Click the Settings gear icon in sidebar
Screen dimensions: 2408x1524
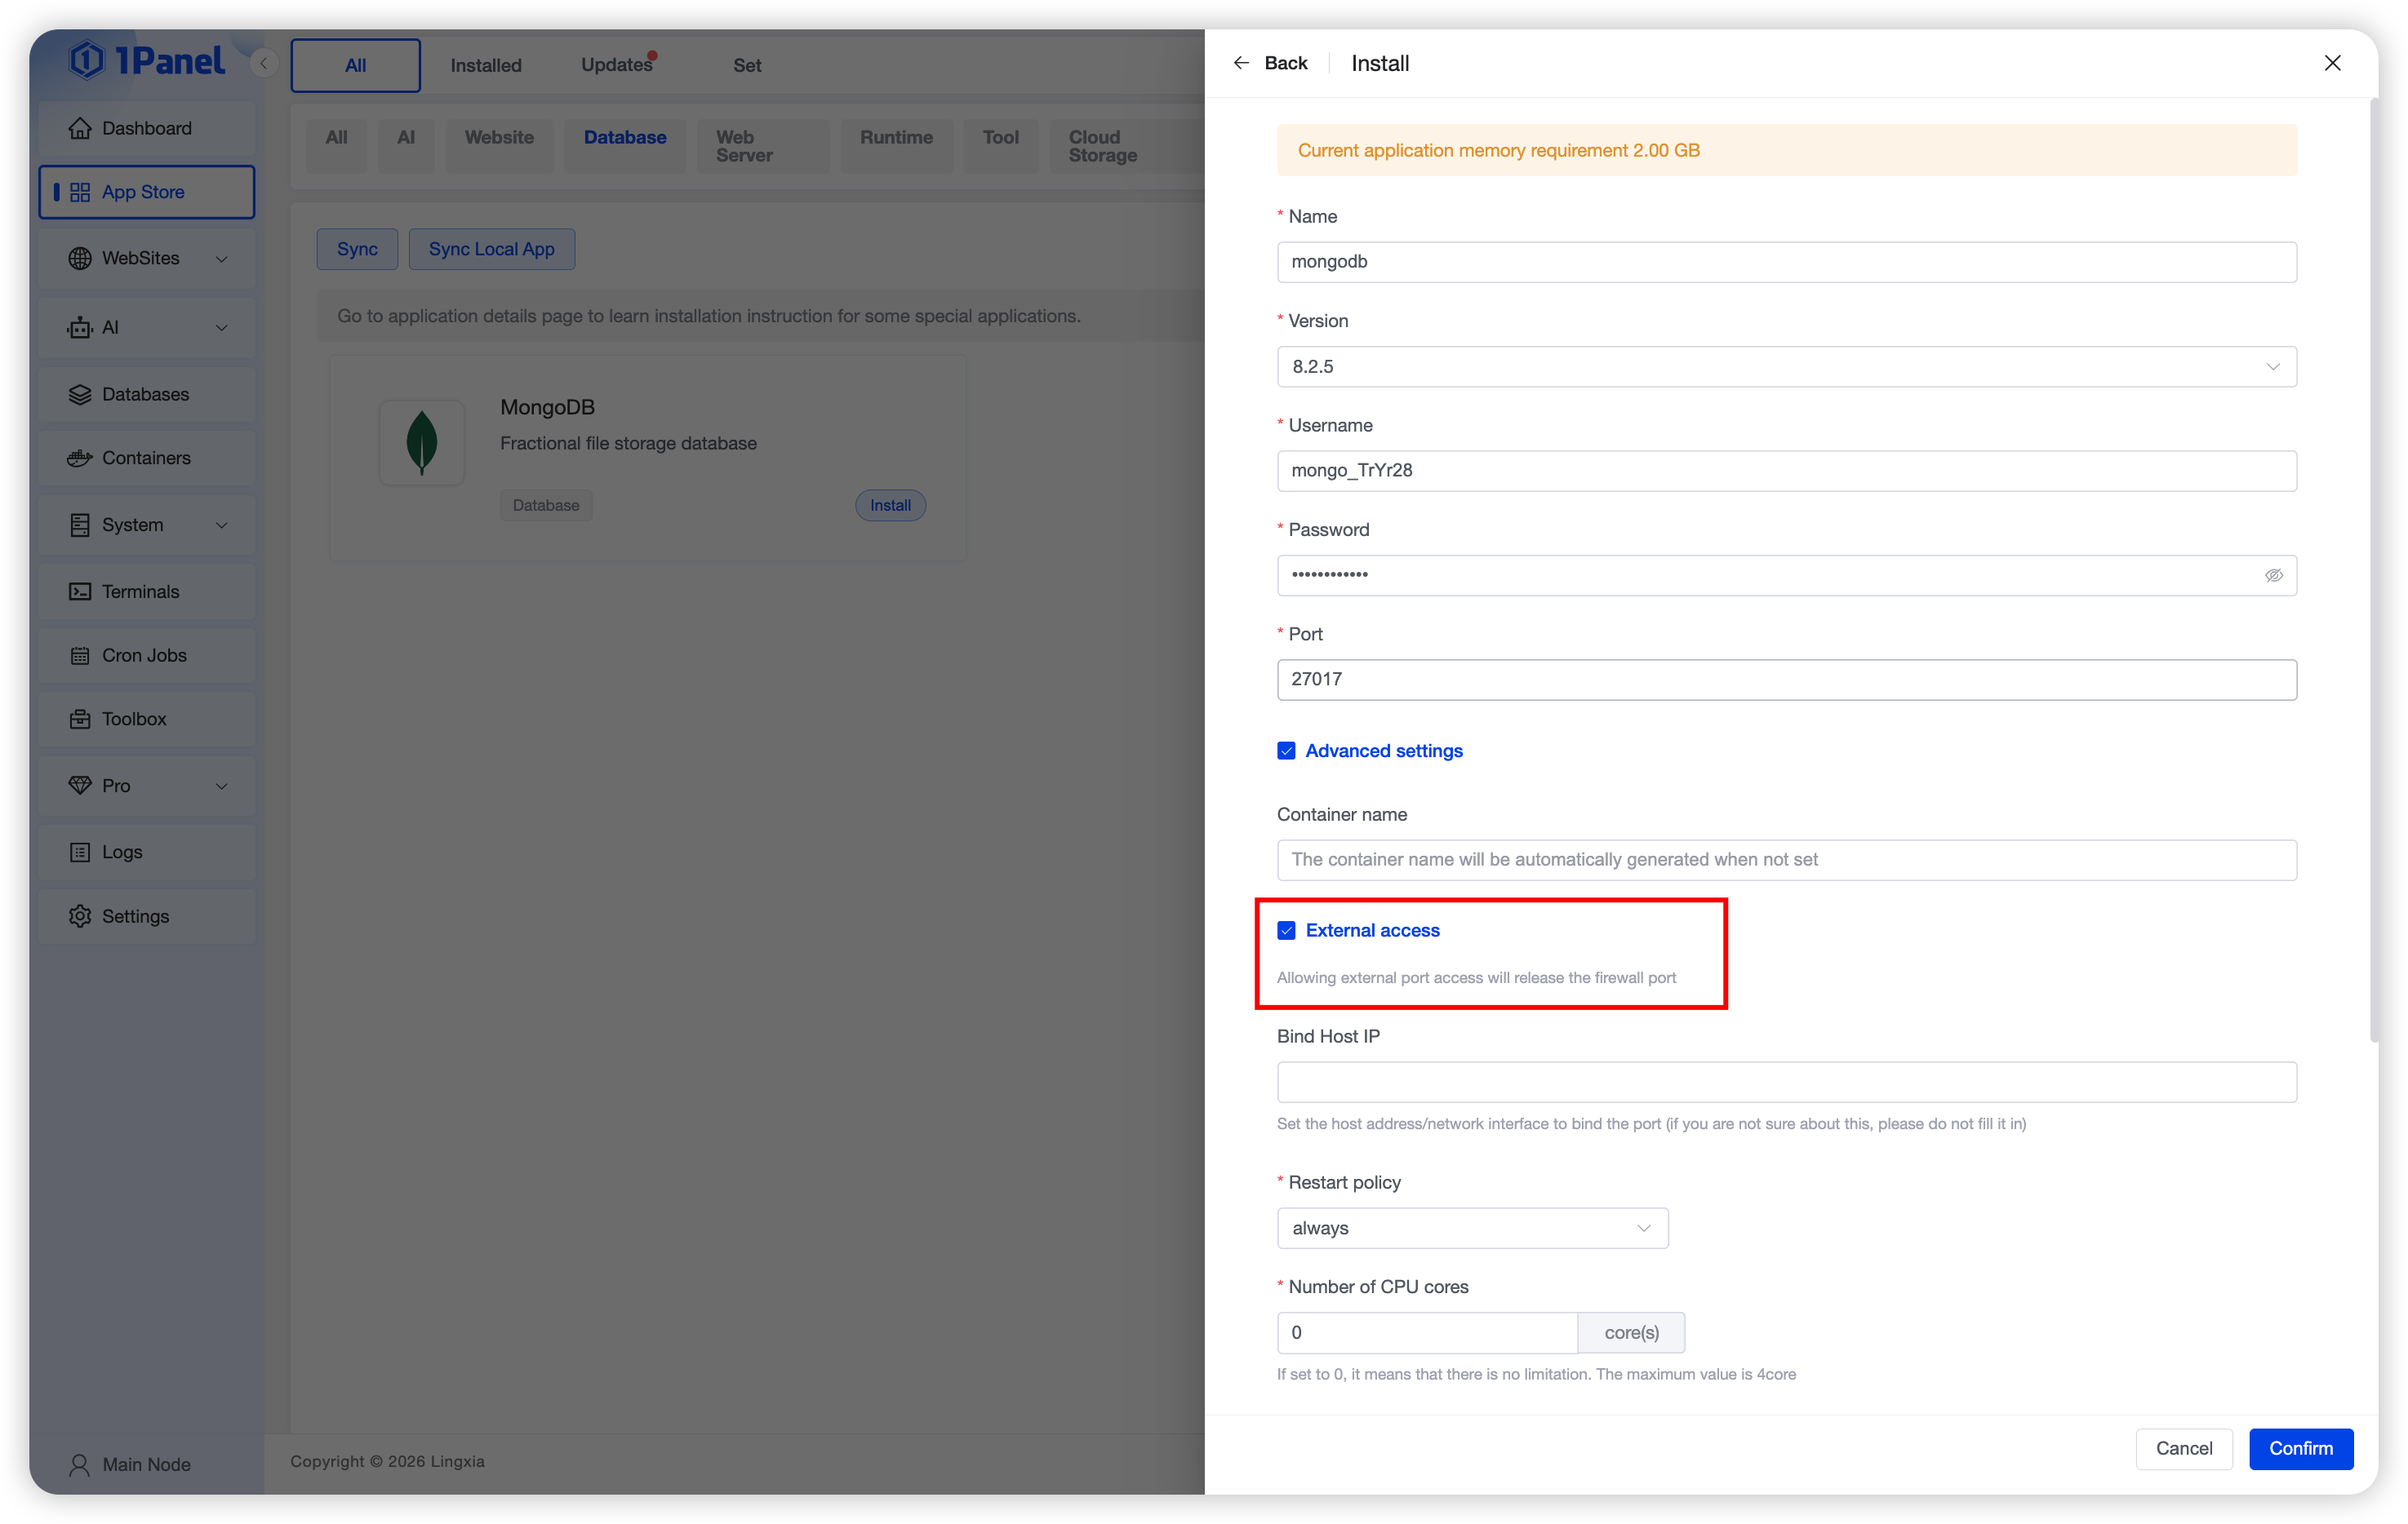tap(80, 916)
